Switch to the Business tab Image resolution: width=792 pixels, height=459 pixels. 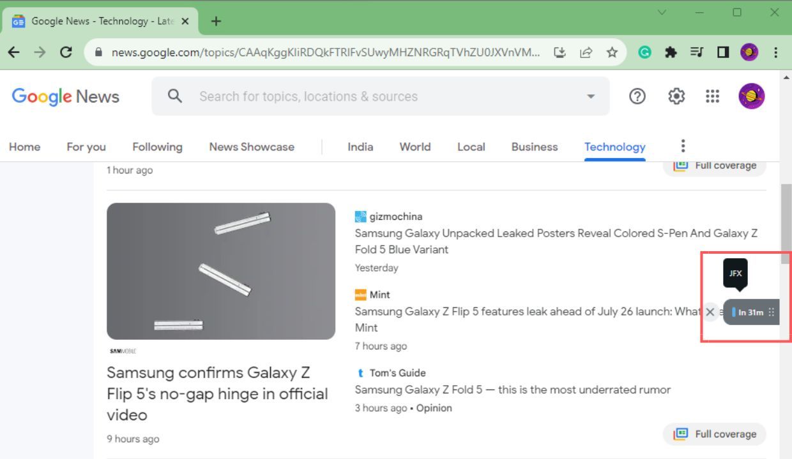534,147
